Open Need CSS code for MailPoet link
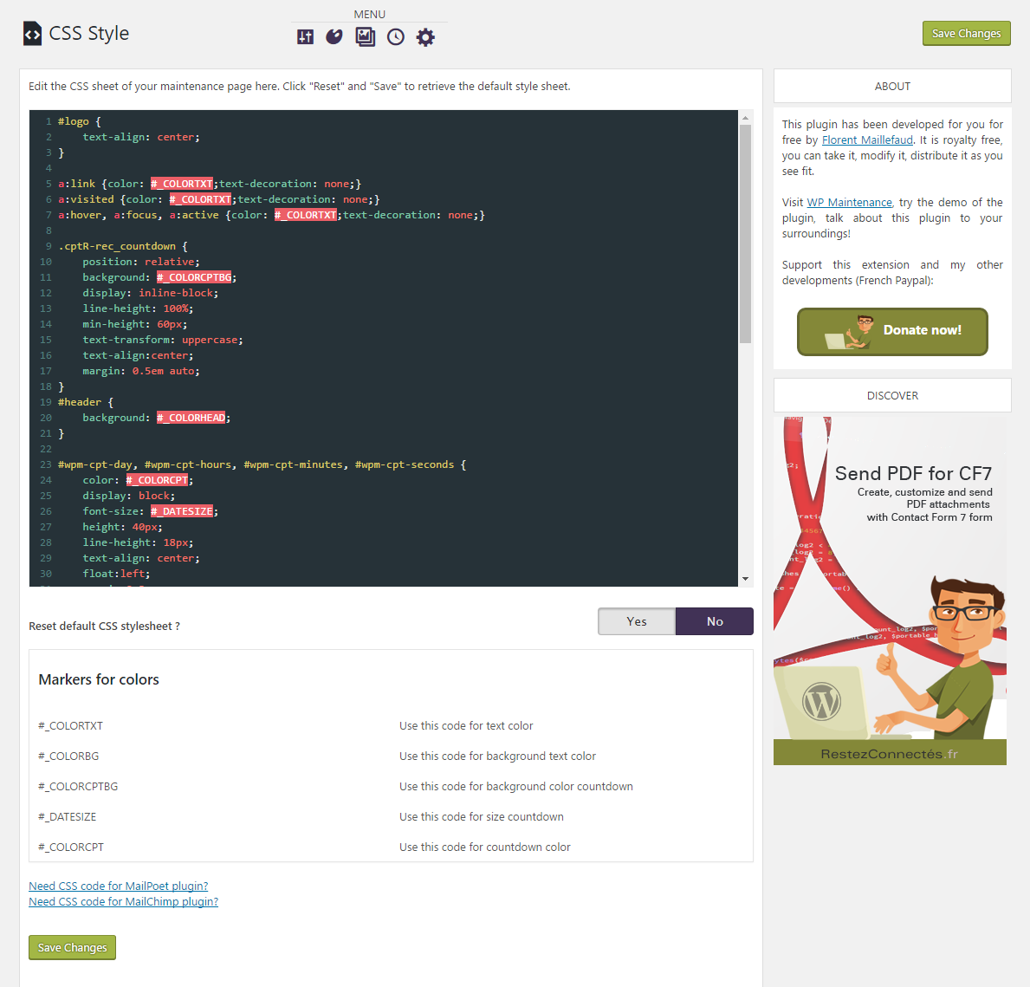The height and width of the screenshot is (987, 1030). click(x=119, y=886)
